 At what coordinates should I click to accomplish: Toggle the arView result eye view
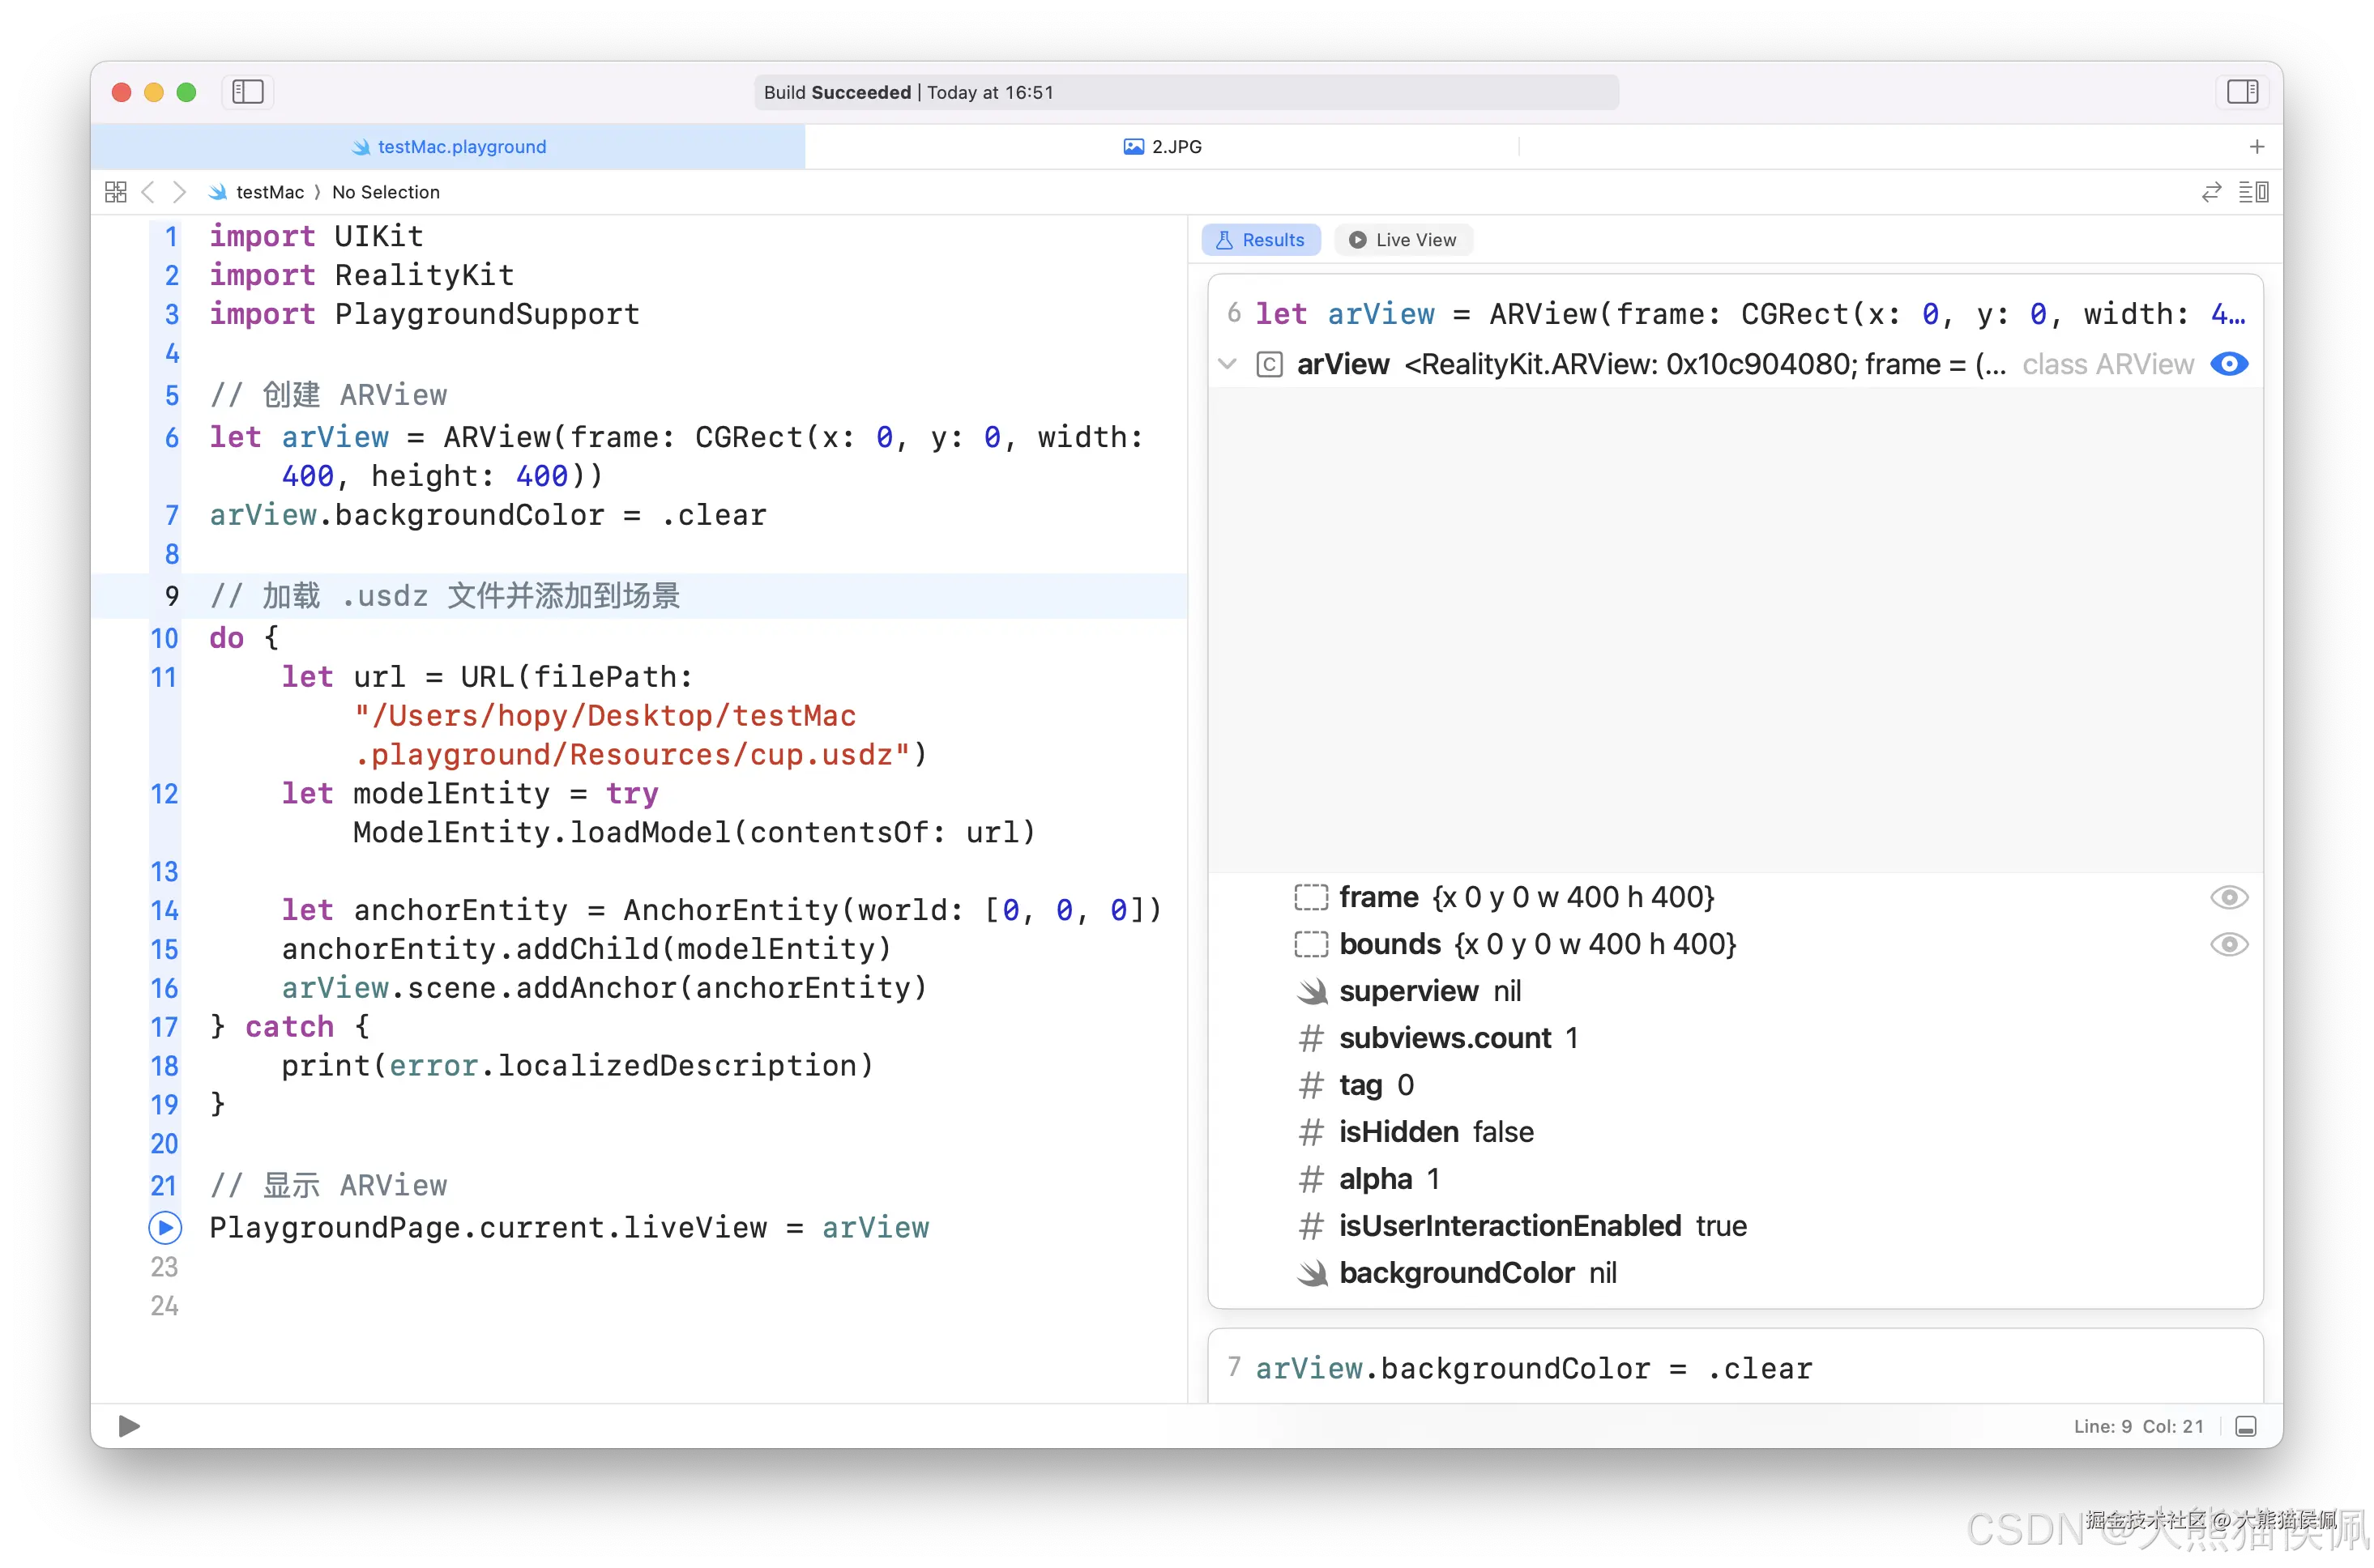(x=2229, y=364)
